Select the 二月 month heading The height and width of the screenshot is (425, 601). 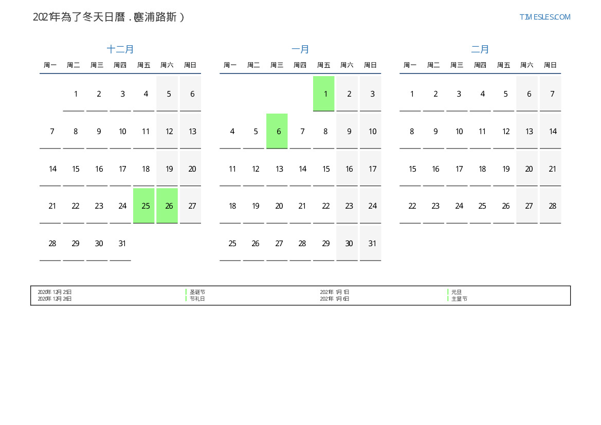coord(480,49)
